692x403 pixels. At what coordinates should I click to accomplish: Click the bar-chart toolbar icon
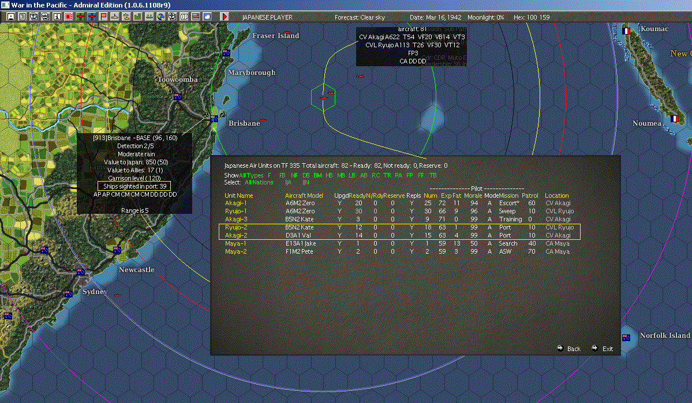click(x=195, y=17)
